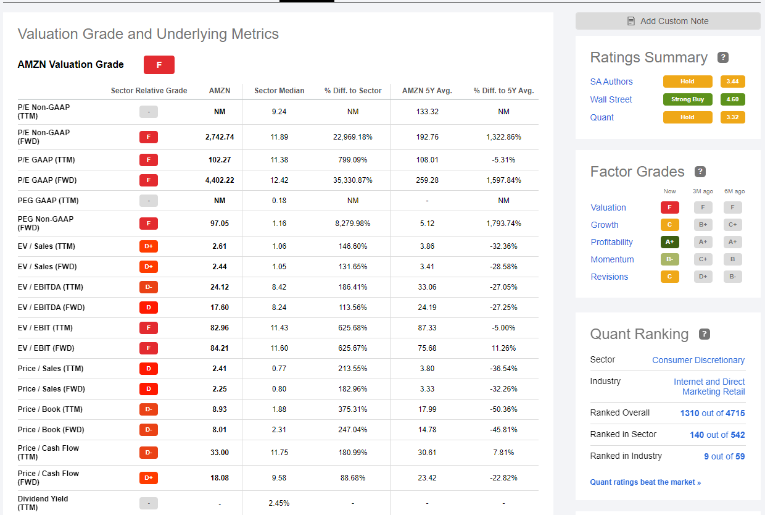The width and height of the screenshot is (765, 515).
Task: Open the Quant rating link
Action: point(602,117)
